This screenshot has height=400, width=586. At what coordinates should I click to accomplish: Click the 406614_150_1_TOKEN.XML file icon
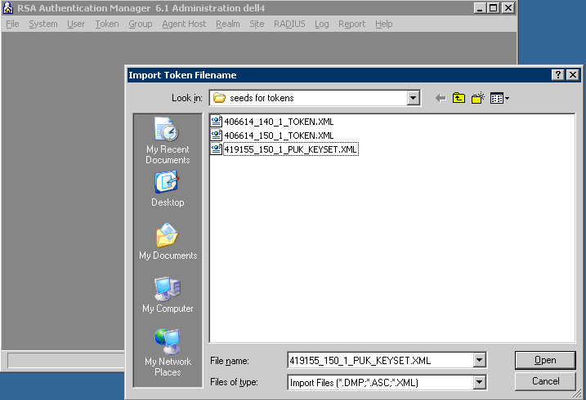pos(217,136)
